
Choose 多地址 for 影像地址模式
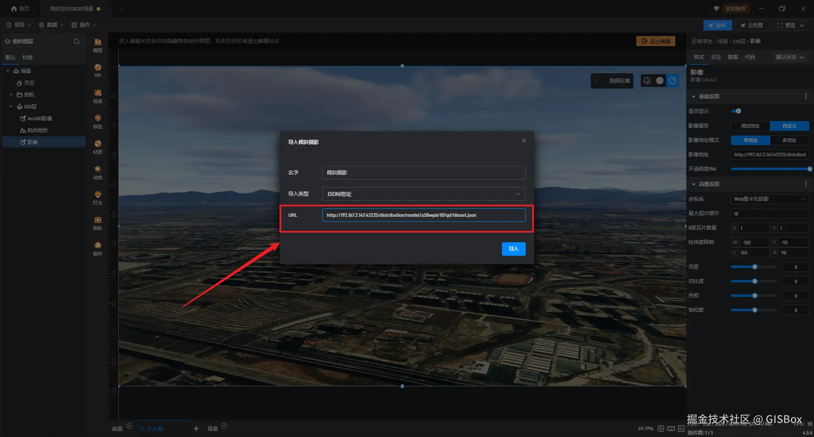(789, 140)
